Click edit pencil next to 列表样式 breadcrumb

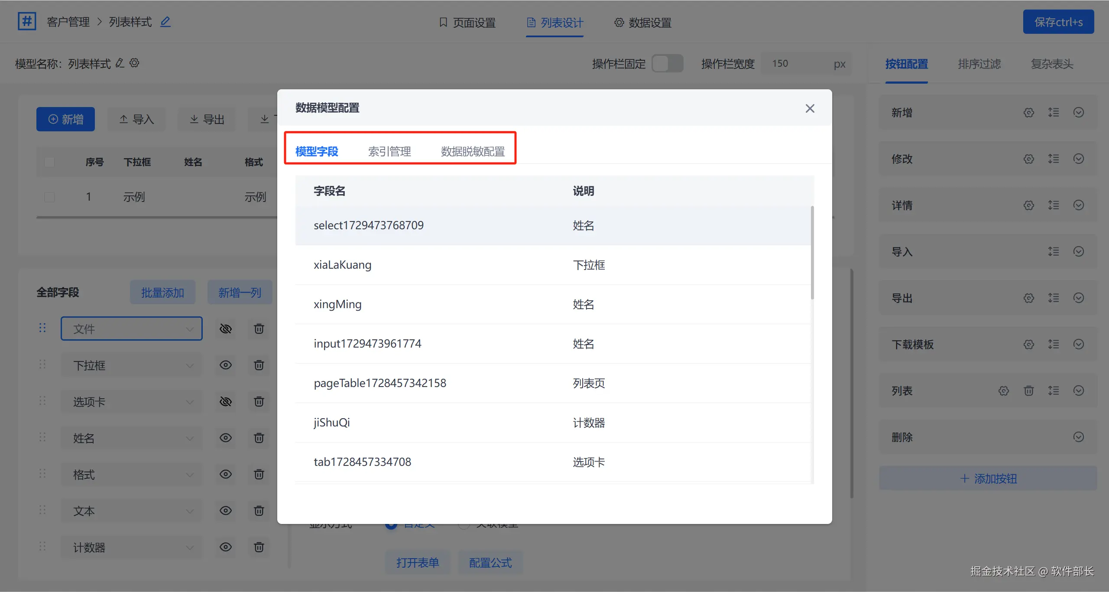(x=165, y=22)
